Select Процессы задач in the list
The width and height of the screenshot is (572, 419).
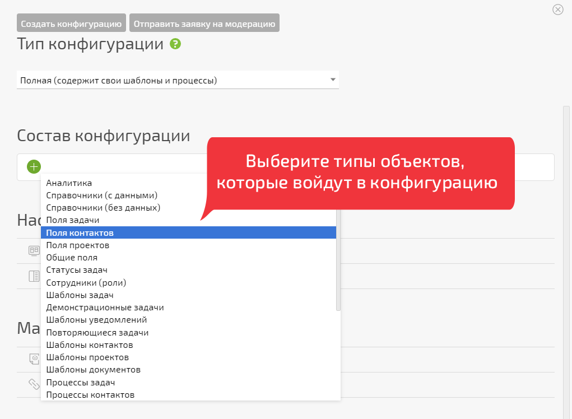189,383
